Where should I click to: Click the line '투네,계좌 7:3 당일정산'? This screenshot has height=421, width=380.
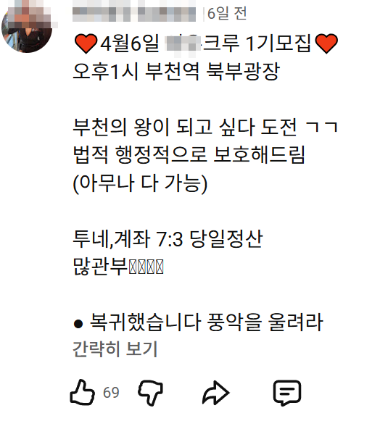coord(168,238)
